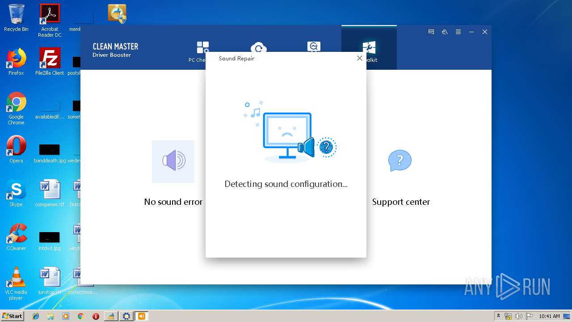Open Chrome from the taskbar
572x322 pixels.
point(81,316)
